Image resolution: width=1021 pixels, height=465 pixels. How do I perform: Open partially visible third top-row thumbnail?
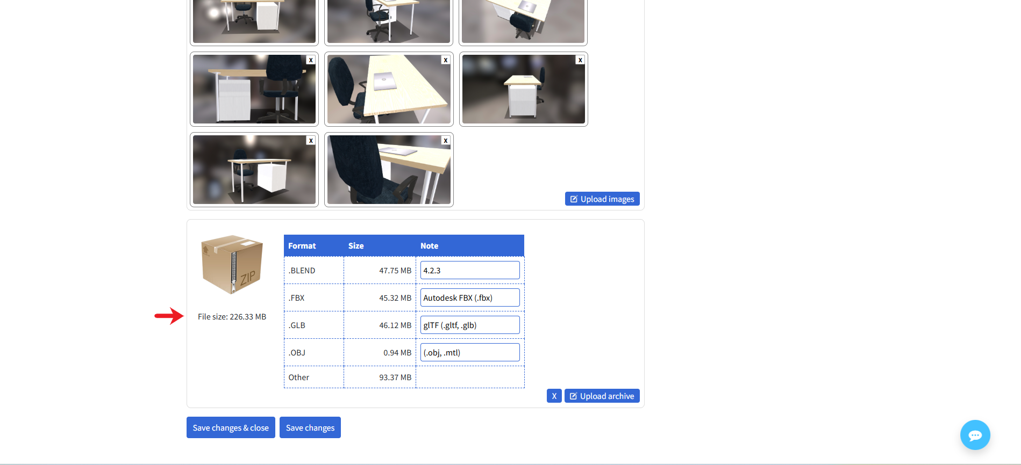tap(523, 21)
